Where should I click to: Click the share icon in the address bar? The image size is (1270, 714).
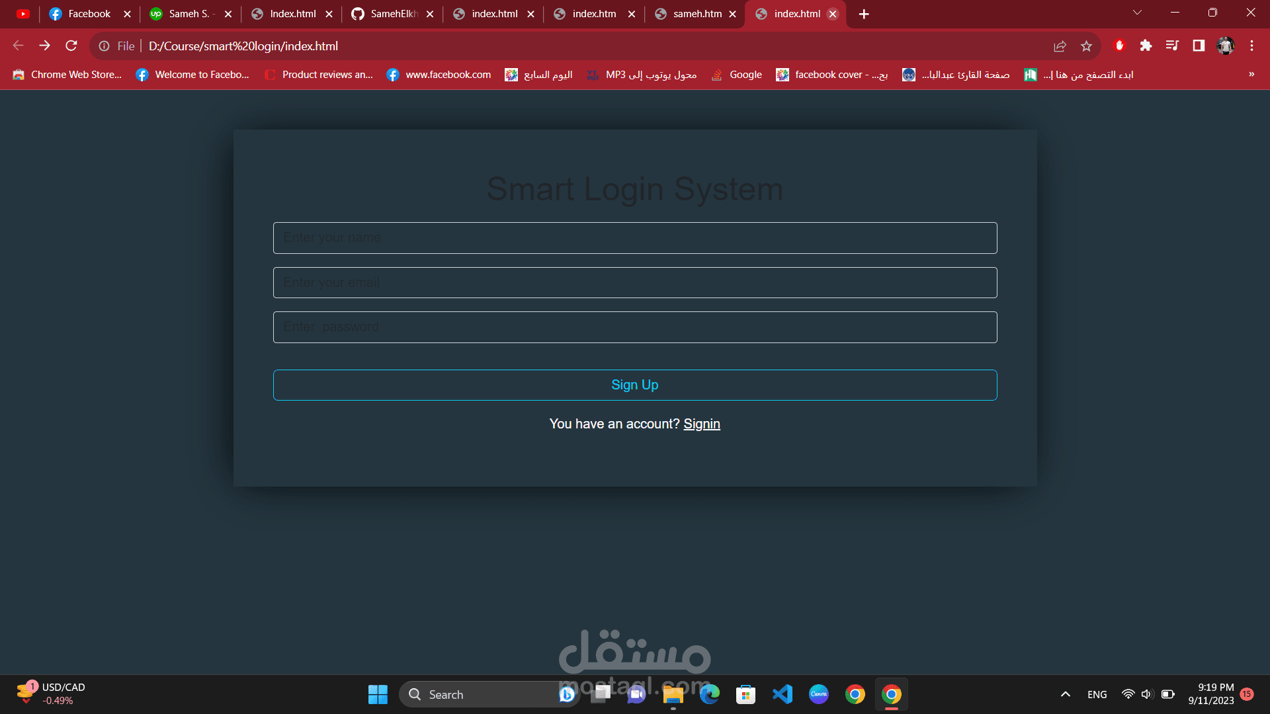[1060, 46]
